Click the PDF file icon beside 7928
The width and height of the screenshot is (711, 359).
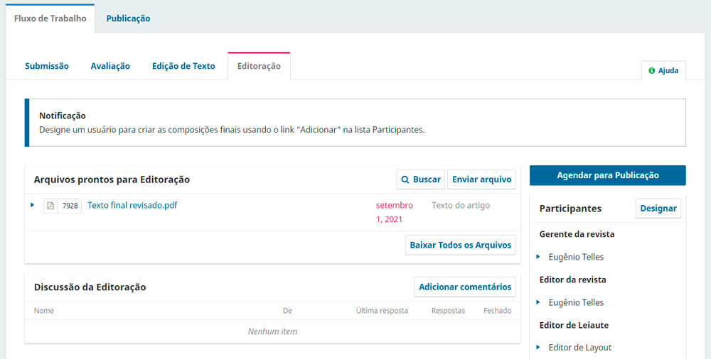(50, 206)
